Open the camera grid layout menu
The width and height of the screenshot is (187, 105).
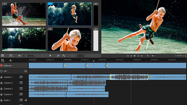pyautogui.click(x=3, y=56)
